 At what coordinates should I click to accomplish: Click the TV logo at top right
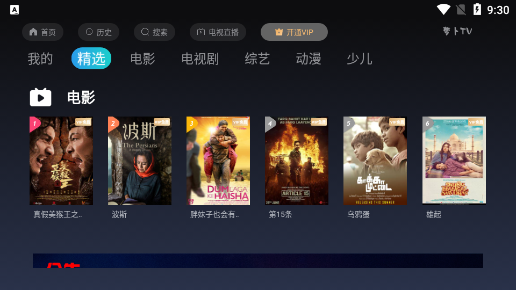click(x=457, y=31)
